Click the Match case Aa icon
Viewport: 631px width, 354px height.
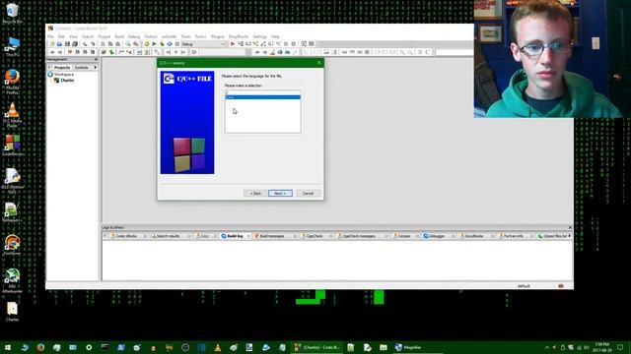[x=287, y=52]
